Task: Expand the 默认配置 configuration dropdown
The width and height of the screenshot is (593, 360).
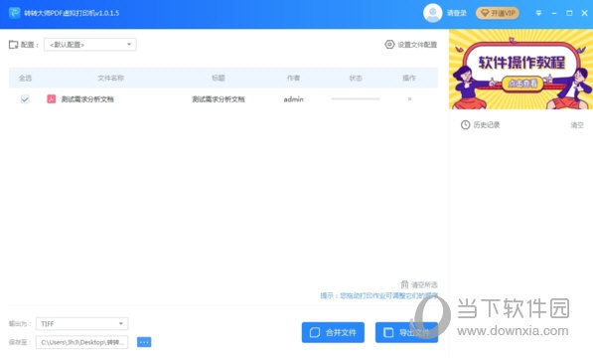Action: 90,45
